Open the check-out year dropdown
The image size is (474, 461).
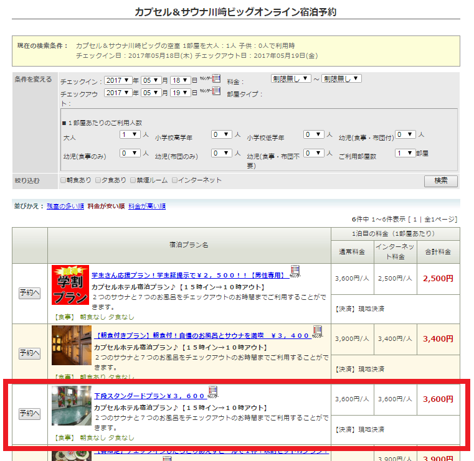[118, 93]
